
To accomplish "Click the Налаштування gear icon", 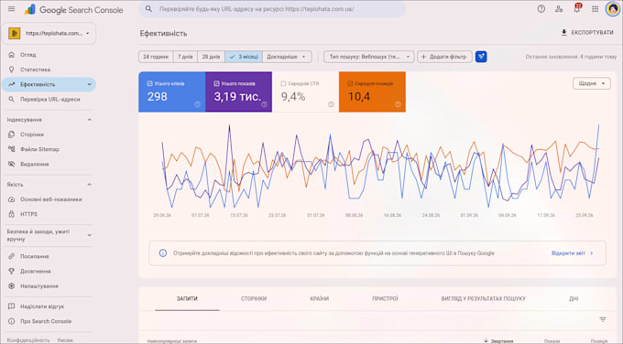I will click(x=12, y=286).
